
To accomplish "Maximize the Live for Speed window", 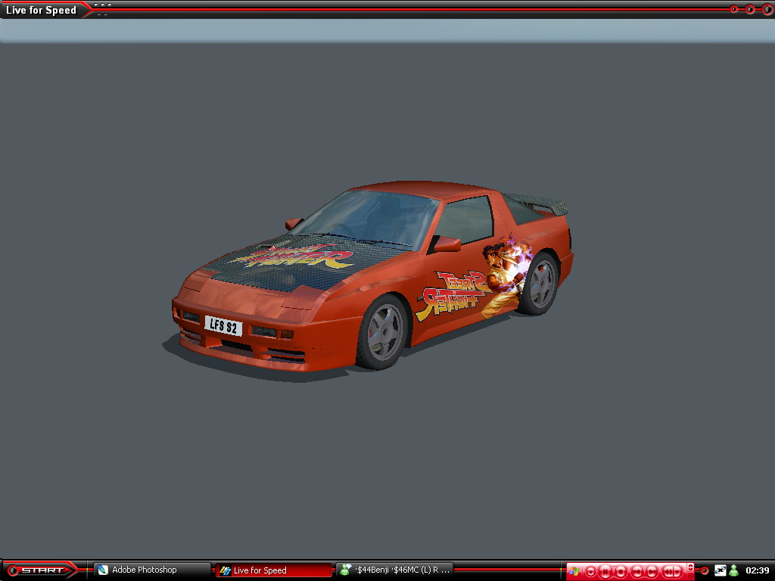I will tap(750, 9).
